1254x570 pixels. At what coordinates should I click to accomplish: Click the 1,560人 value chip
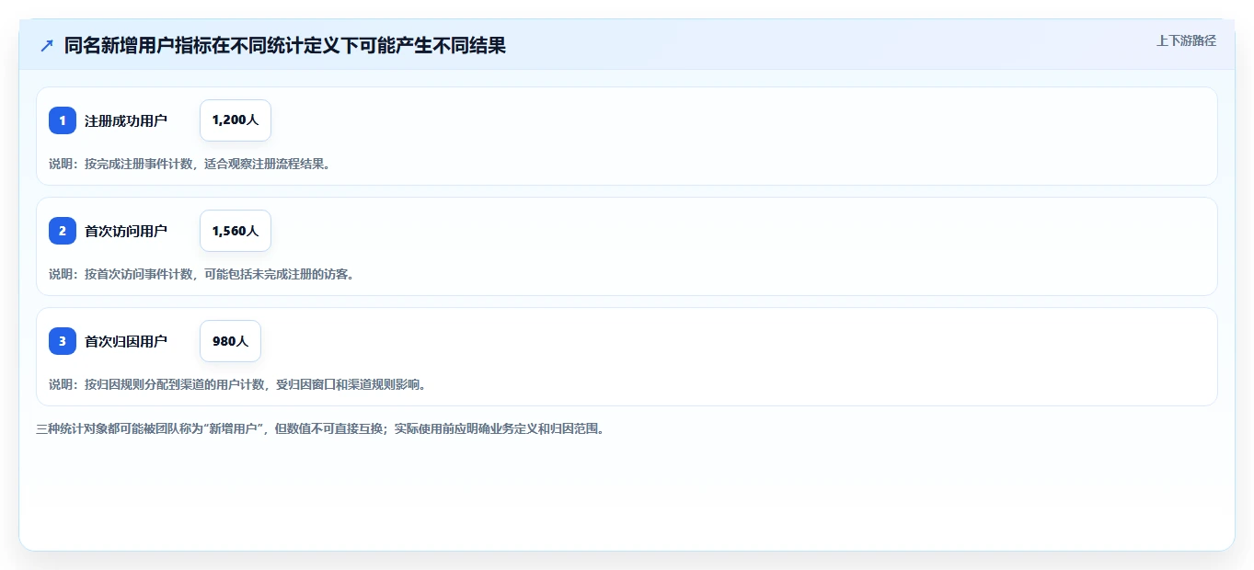click(236, 231)
